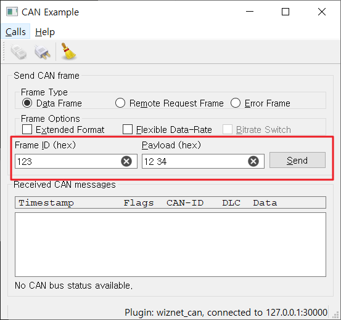The image size is (341, 320).
Task: Open the Help menu
Action: click(x=45, y=32)
